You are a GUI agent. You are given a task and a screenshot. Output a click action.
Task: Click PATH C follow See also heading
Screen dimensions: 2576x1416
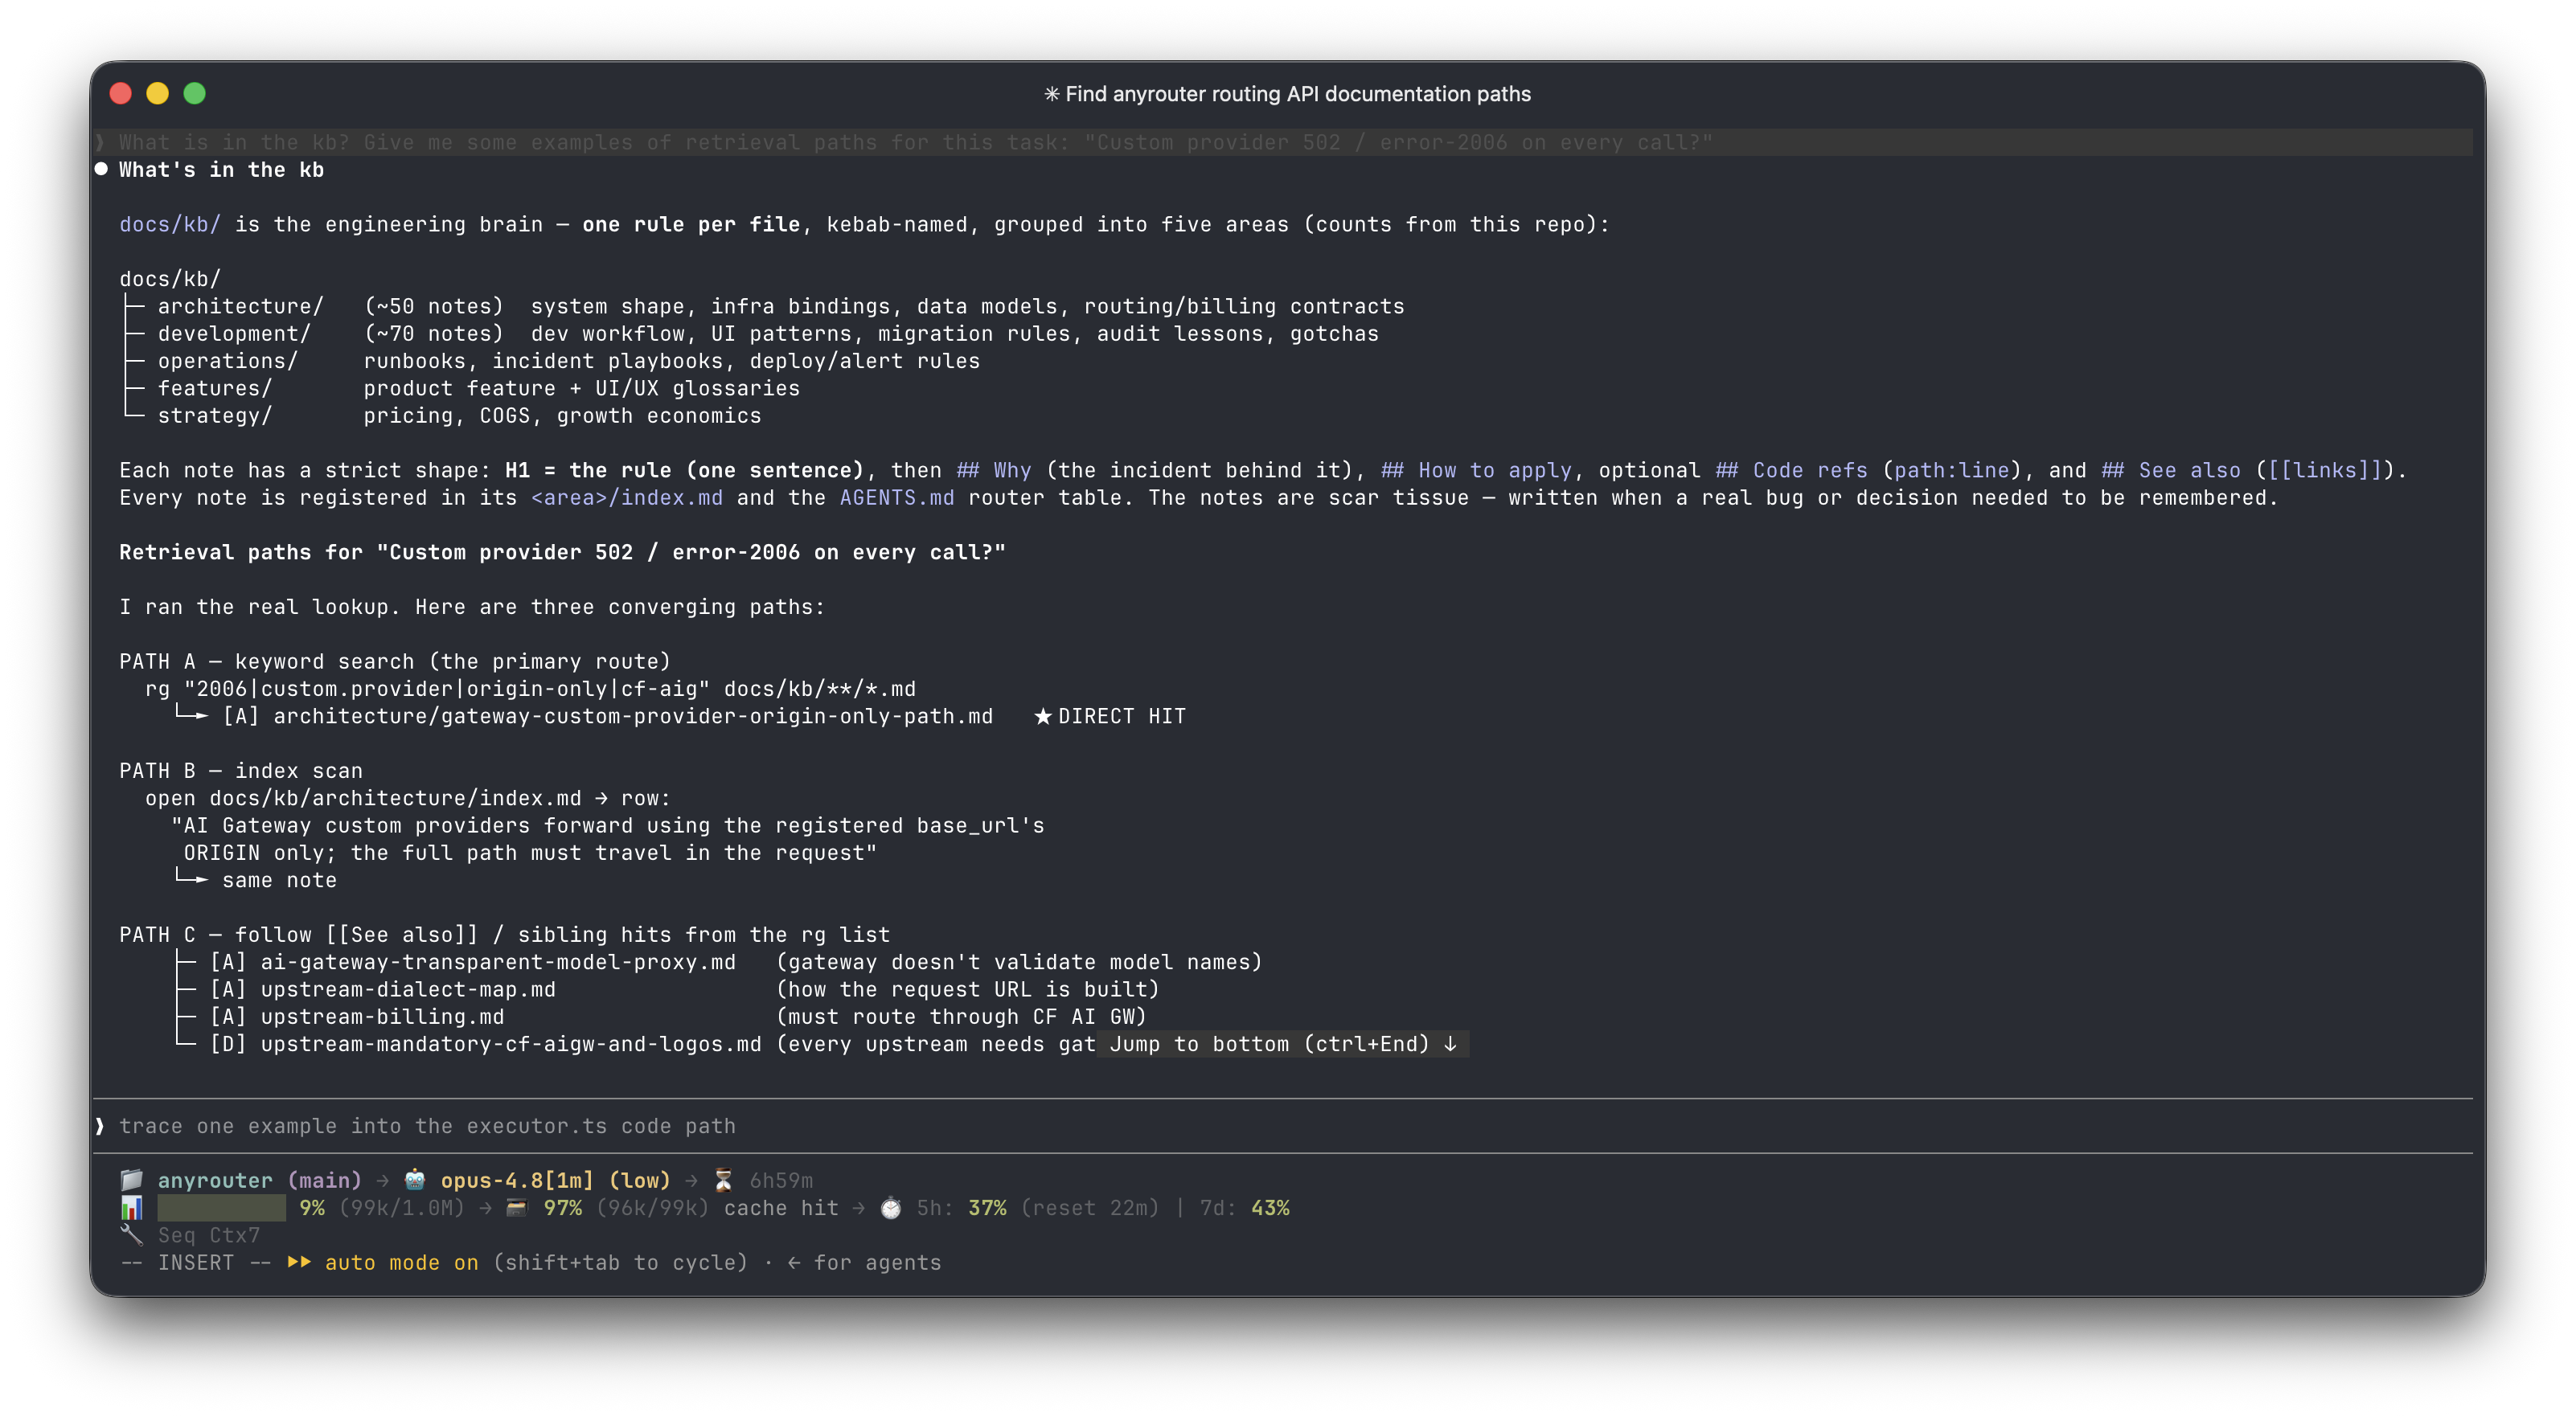pyautogui.click(x=504, y=935)
